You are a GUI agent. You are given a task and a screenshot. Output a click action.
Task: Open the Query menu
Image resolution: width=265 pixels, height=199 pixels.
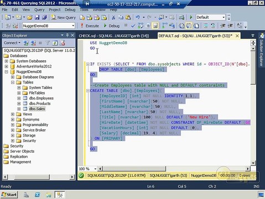[39, 10]
